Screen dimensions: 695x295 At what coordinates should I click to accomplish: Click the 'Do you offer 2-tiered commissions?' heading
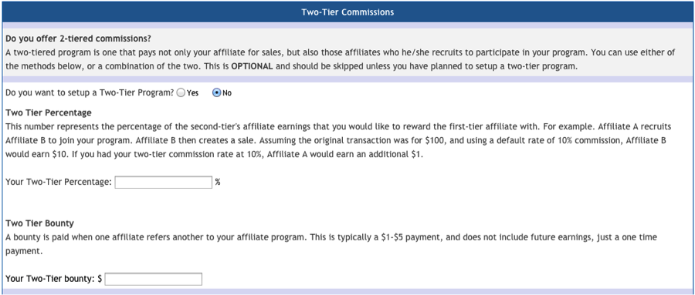(x=79, y=39)
